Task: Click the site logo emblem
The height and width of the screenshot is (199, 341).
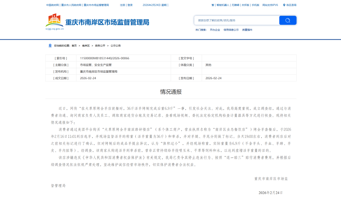Action: pyautogui.click(x=54, y=20)
